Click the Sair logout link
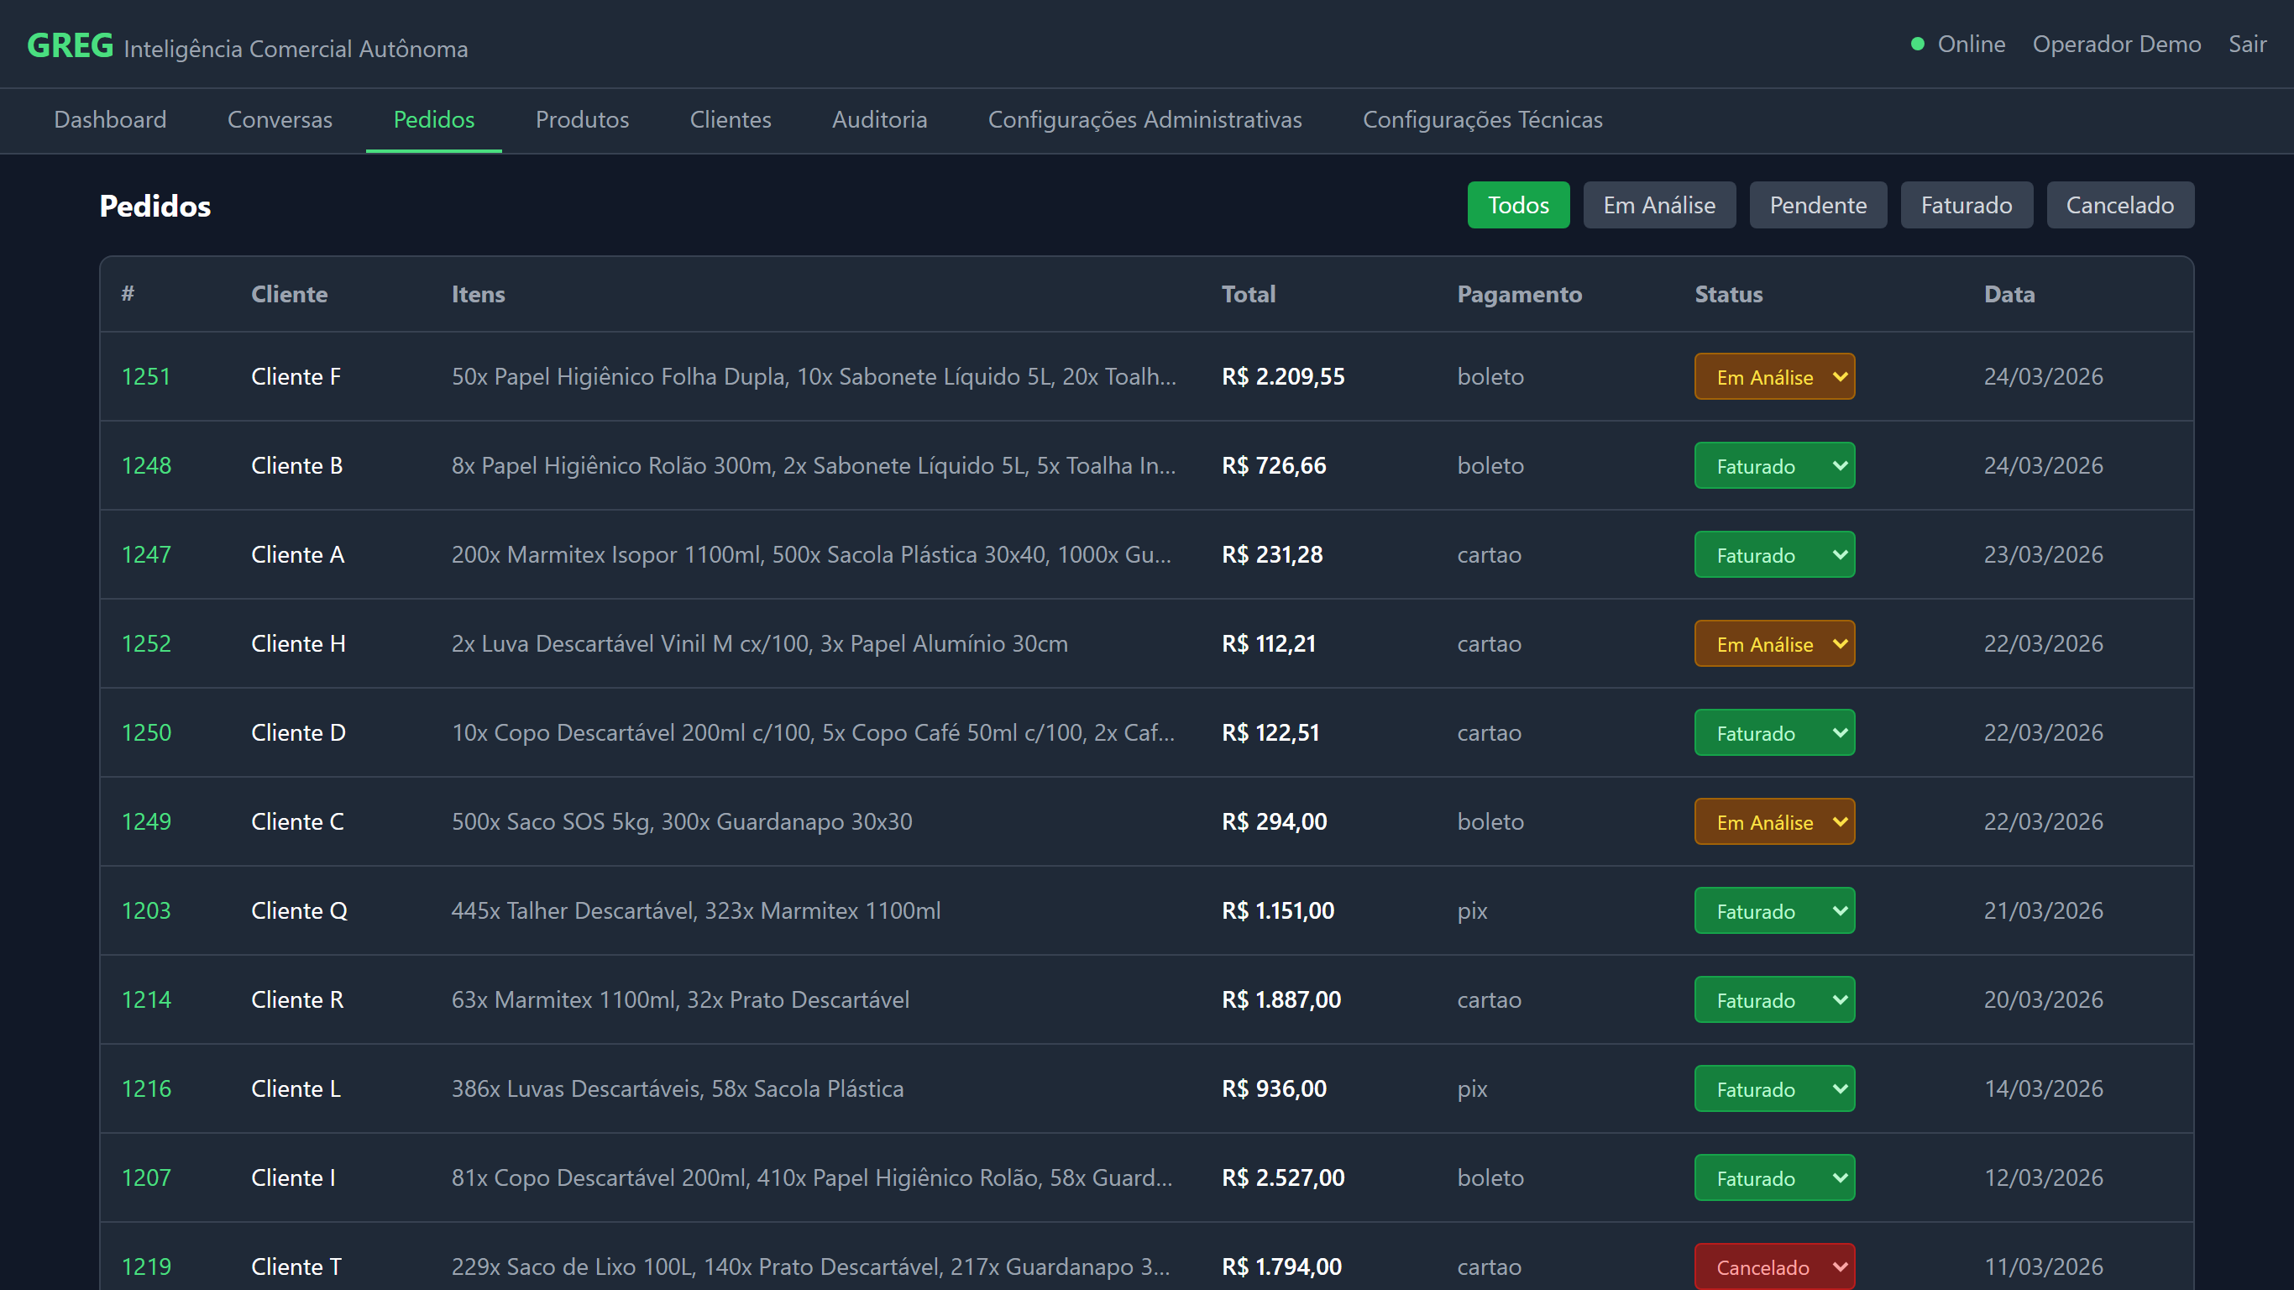Image resolution: width=2294 pixels, height=1290 pixels. 2246,44
